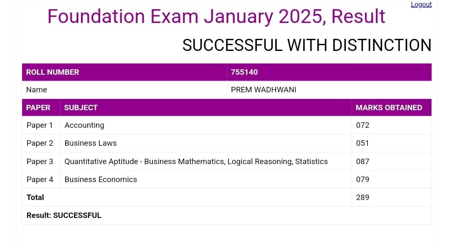Select the SUCCESSFUL WITH DISTINCTION text

pos(307,45)
